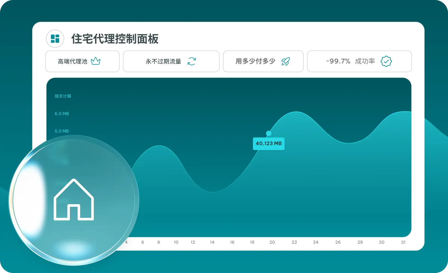
Task: Click the verified badge icon next to 成功率
Action: pyautogui.click(x=386, y=61)
